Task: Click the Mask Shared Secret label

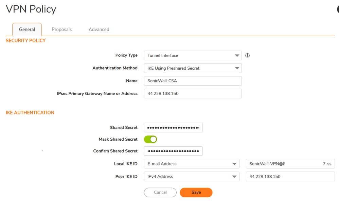Action: 118,139
